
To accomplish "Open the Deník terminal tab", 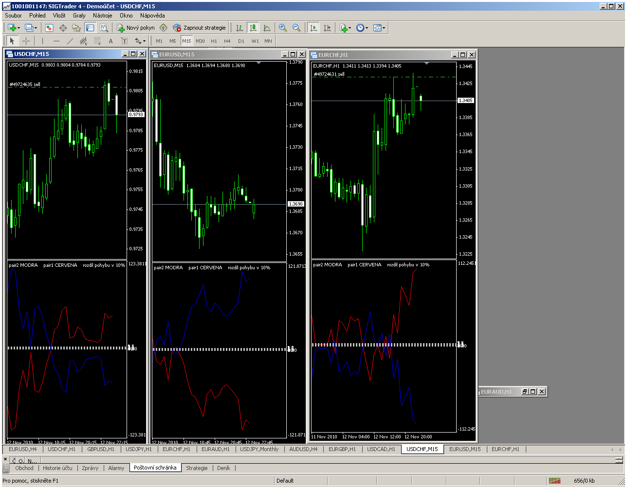I will coord(223,468).
